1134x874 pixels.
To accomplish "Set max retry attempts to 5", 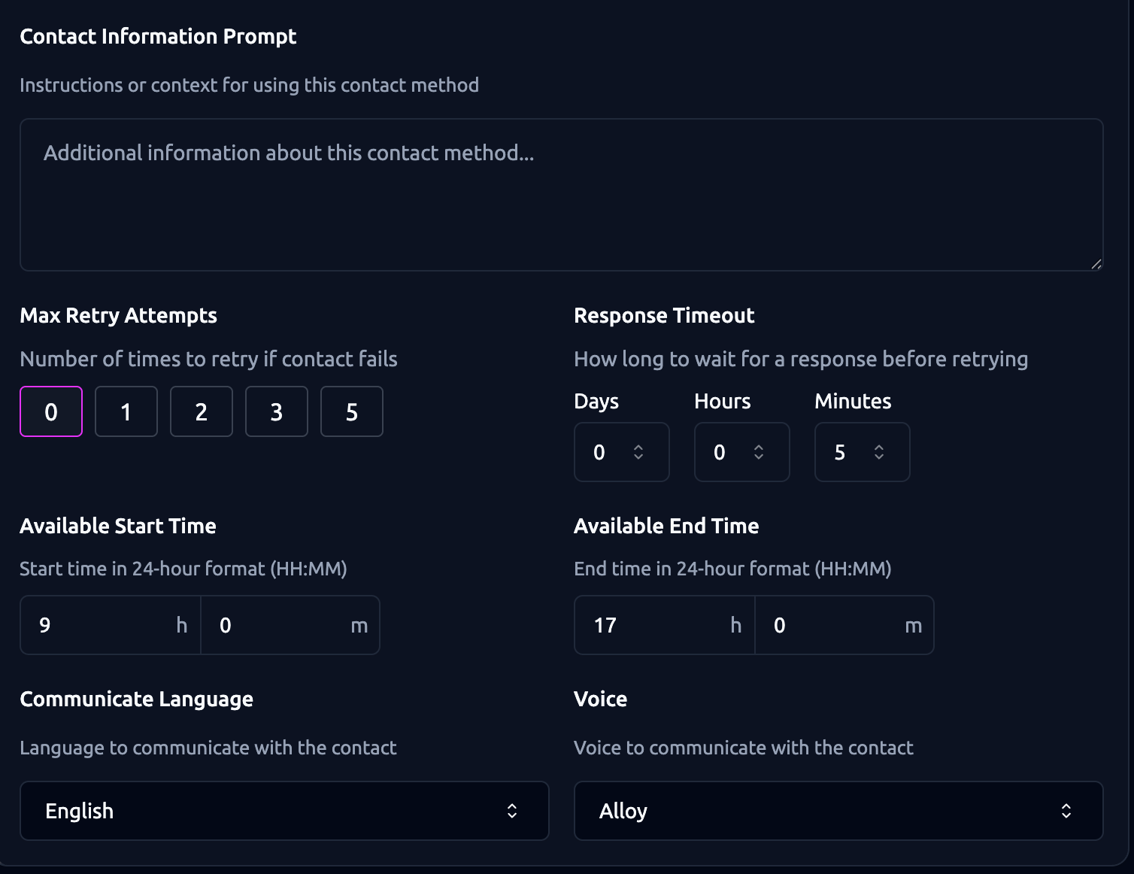I will click(352, 411).
